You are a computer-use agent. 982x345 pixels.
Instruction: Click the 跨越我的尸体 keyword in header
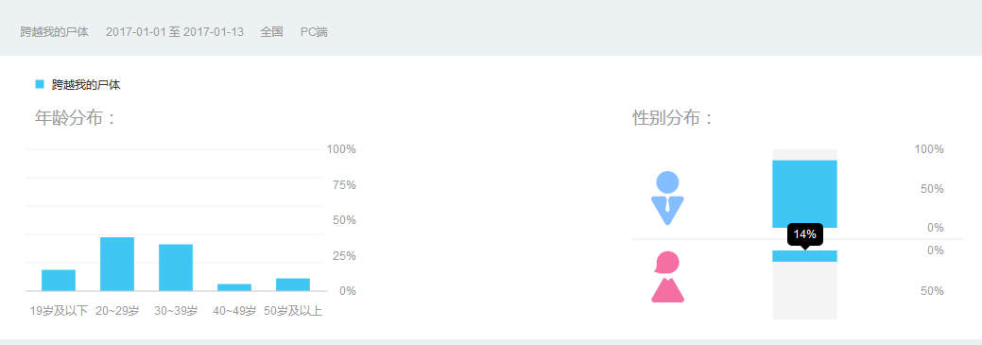tap(55, 32)
